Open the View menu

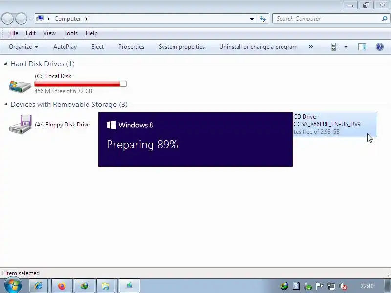49,33
